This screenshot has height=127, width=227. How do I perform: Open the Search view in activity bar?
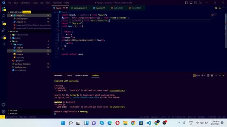tap(4, 16)
